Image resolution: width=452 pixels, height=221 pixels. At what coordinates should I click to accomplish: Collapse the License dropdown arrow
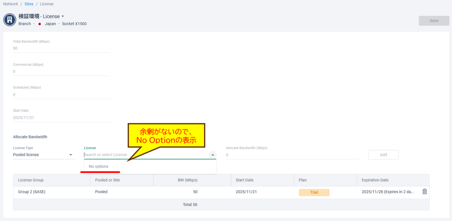[x=213, y=155]
